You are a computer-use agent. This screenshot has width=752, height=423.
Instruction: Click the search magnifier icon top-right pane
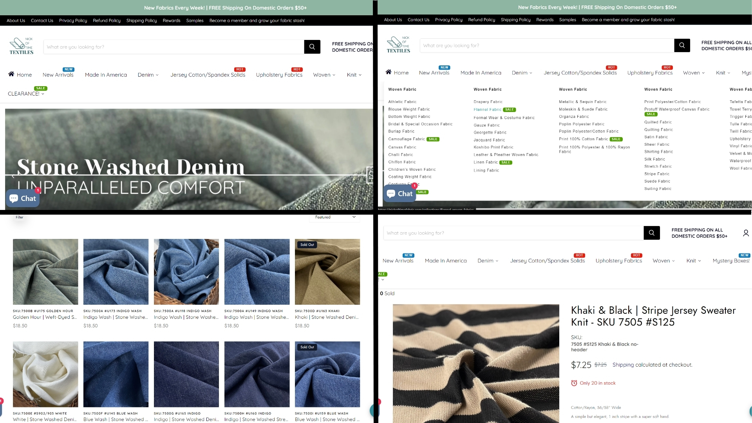682,45
